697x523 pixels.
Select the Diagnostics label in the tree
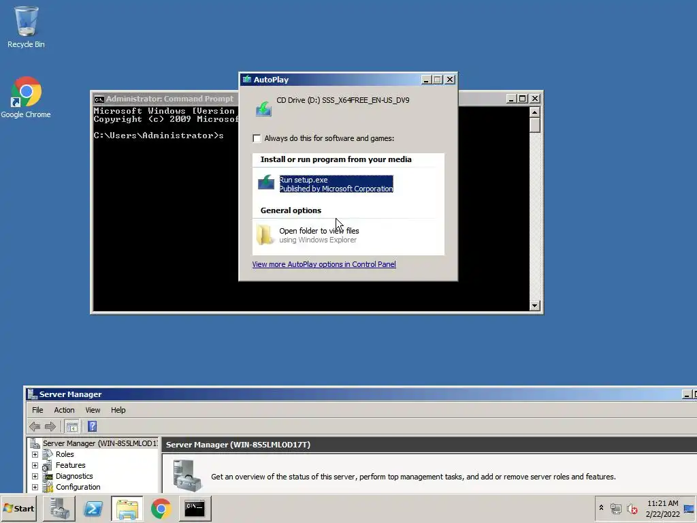point(74,476)
